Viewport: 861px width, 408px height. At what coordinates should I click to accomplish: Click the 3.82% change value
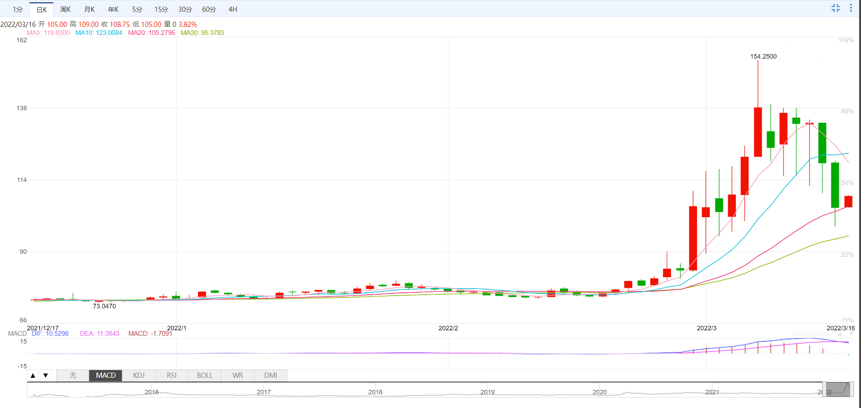(188, 24)
